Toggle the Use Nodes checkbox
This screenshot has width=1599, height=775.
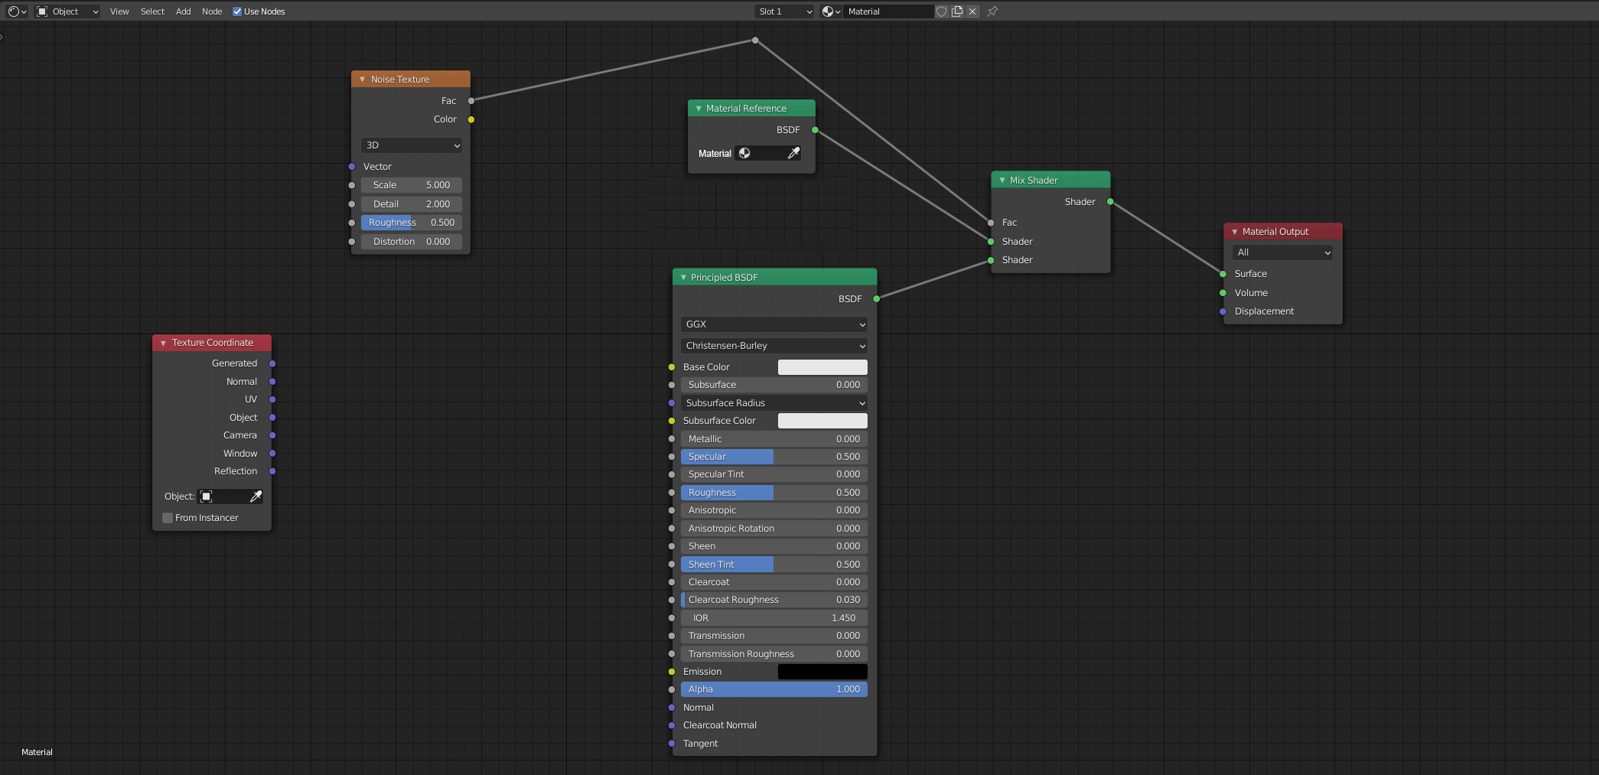point(237,11)
